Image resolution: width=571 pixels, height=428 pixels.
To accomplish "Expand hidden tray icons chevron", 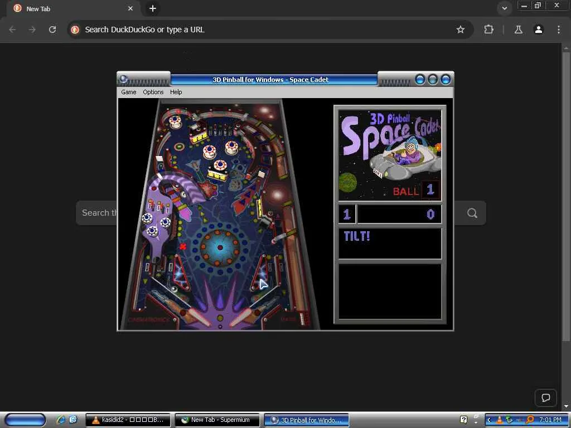I will [489, 420].
